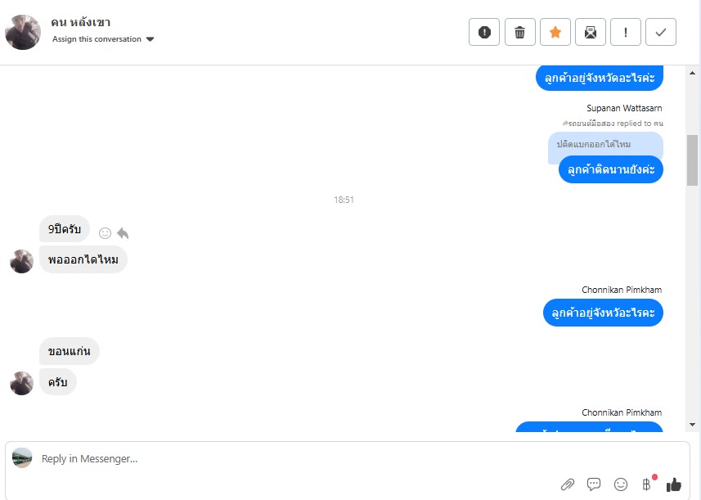701x500 pixels.
Task: Mark conversation as unread with envelope icon
Action: tap(591, 32)
